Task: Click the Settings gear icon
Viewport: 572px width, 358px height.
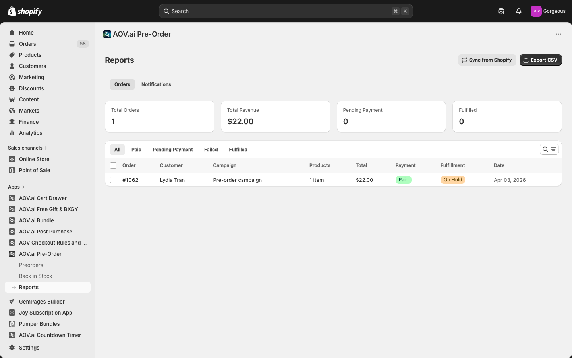Action: click(12, 348)
